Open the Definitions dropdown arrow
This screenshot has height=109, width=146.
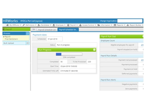click(36, 25)
